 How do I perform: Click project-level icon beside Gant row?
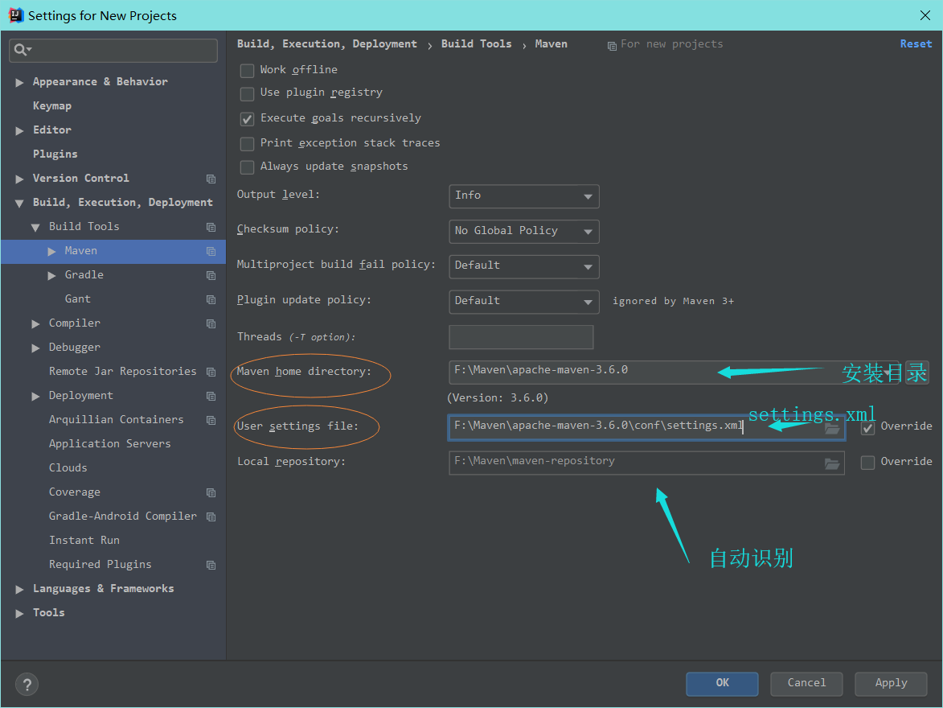point(211,299)
